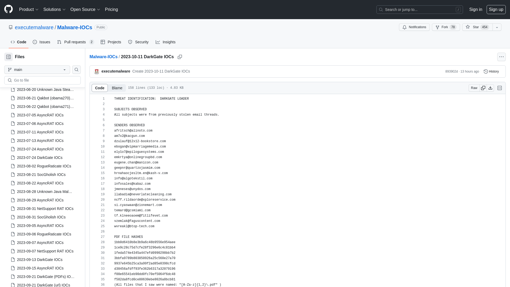The width and height of the screenshot is (510, 287).
Task: Download raw file icon
Action: (490, 88)
